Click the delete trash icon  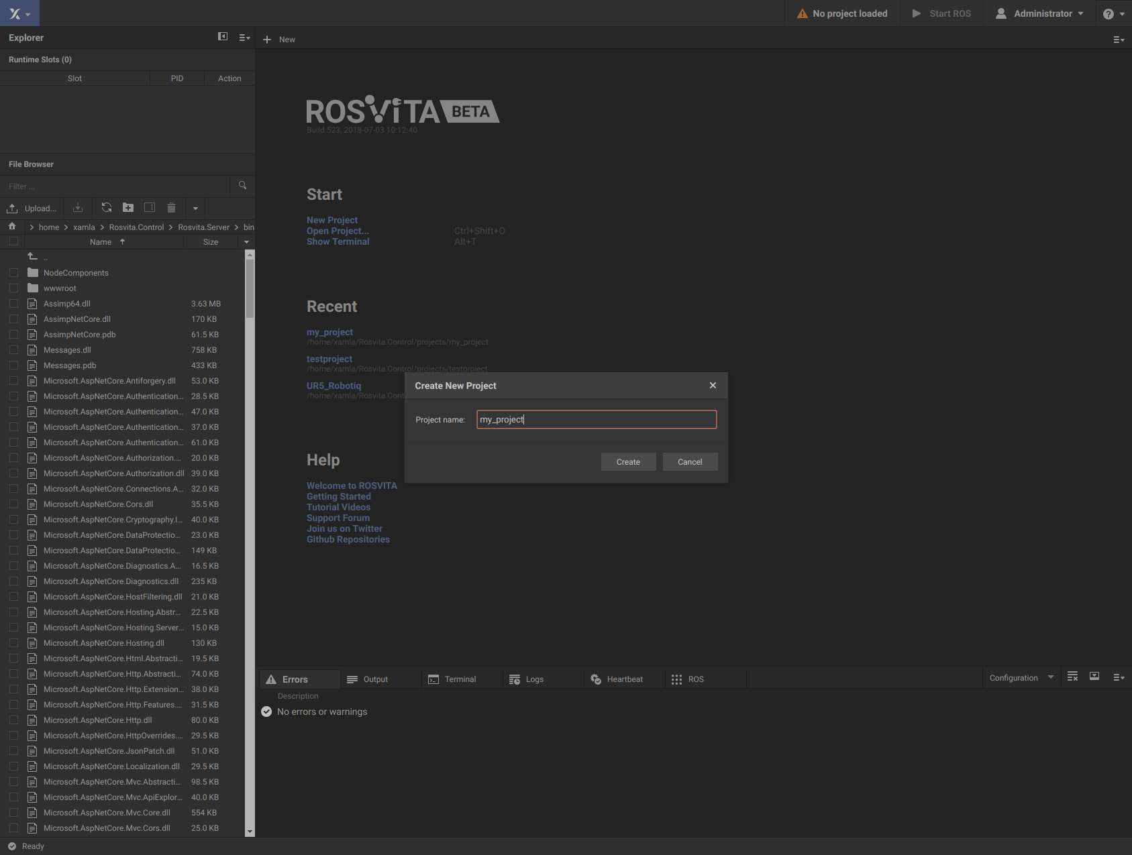coord(171,208)
